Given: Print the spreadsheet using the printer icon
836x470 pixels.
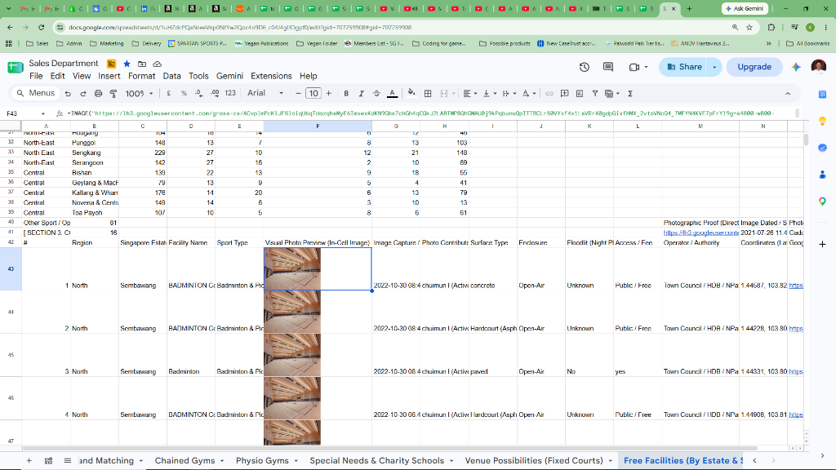Looking at the screenshot, I should point(98,94).
